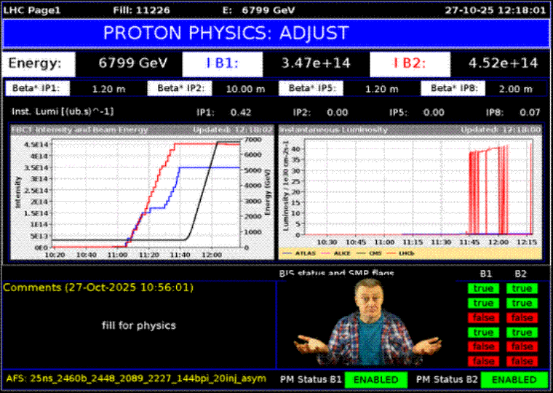Screen dimensions: 553x393
Task: Click the FBCT Intensity and Beam Energy chart title
Action: [x=80, y=130]
